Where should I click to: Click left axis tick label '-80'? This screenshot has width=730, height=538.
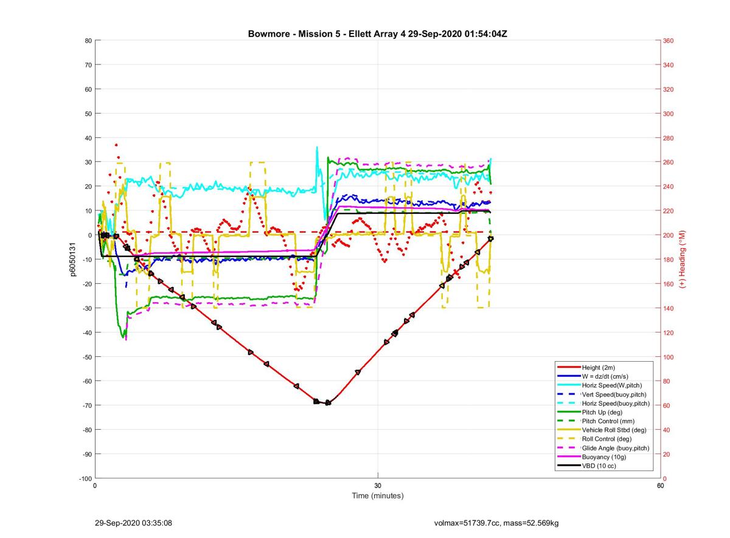click(x=86, y=430)
